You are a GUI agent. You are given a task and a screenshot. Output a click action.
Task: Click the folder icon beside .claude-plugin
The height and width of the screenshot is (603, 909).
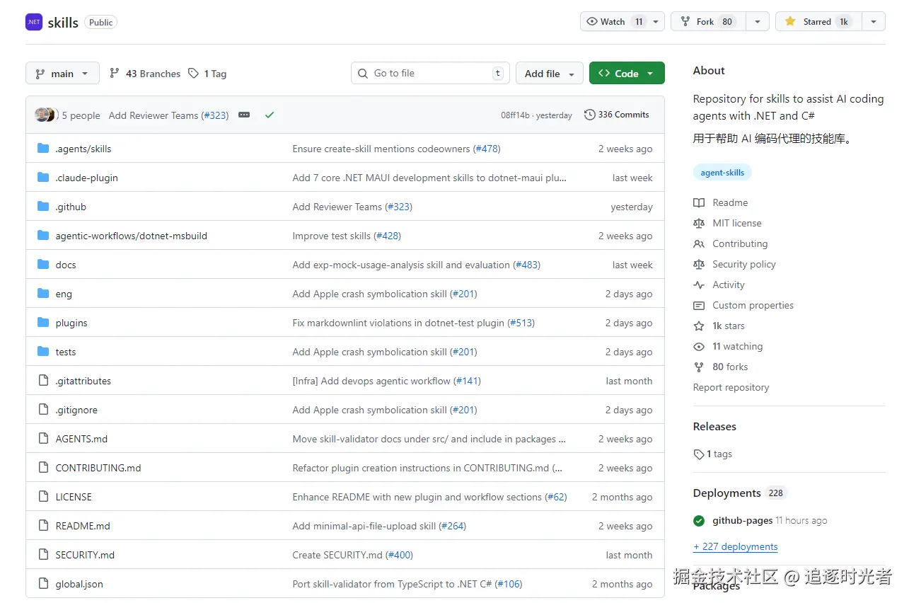point(43,178)
